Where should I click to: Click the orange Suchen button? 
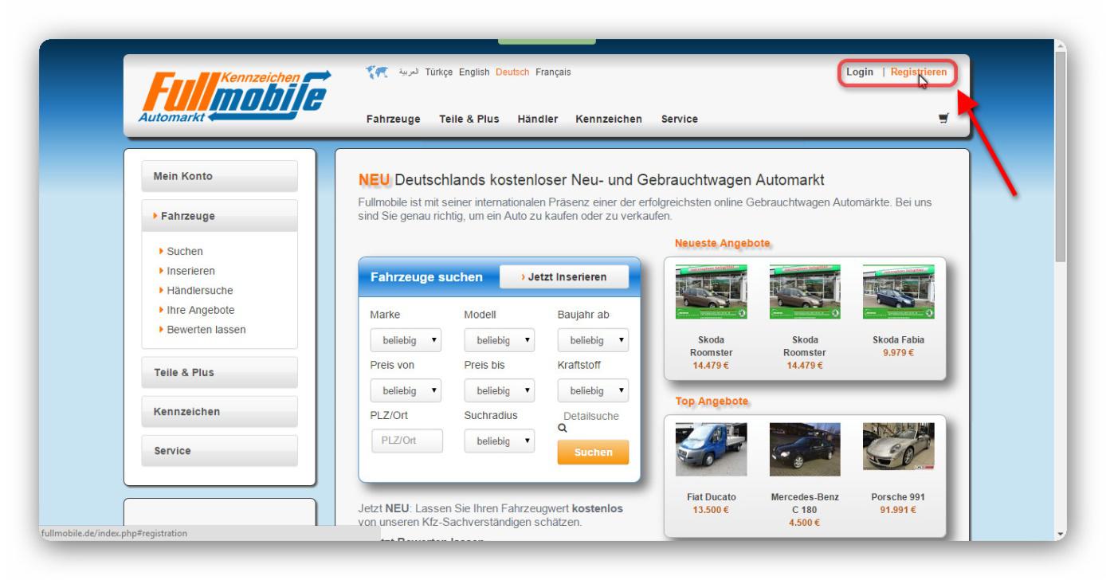point(593,452)
